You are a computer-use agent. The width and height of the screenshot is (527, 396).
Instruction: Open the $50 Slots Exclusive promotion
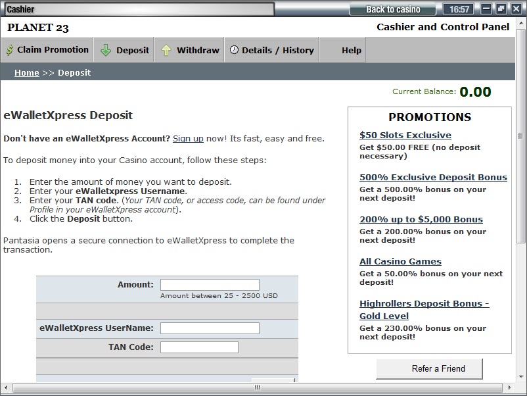click(x=405, y=136)
